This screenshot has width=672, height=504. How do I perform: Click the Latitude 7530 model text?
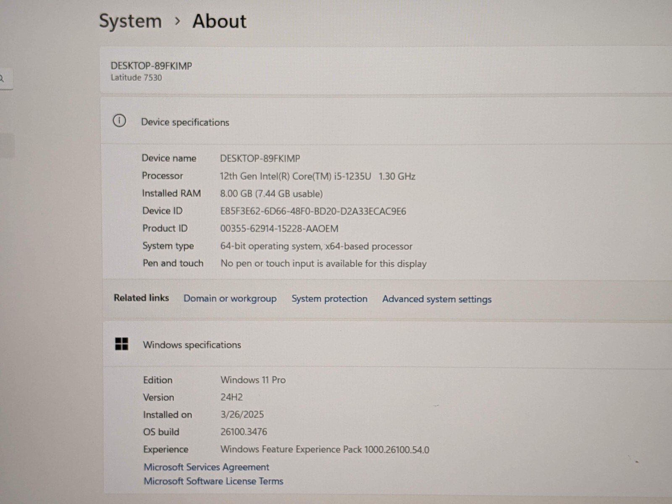(x=136, y=78)
